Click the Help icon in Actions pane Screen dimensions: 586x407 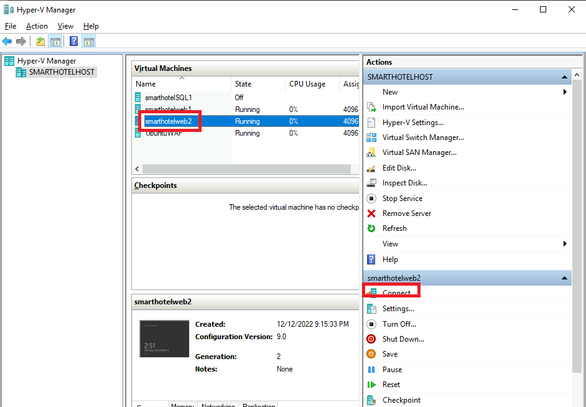(x=371, y=260)
